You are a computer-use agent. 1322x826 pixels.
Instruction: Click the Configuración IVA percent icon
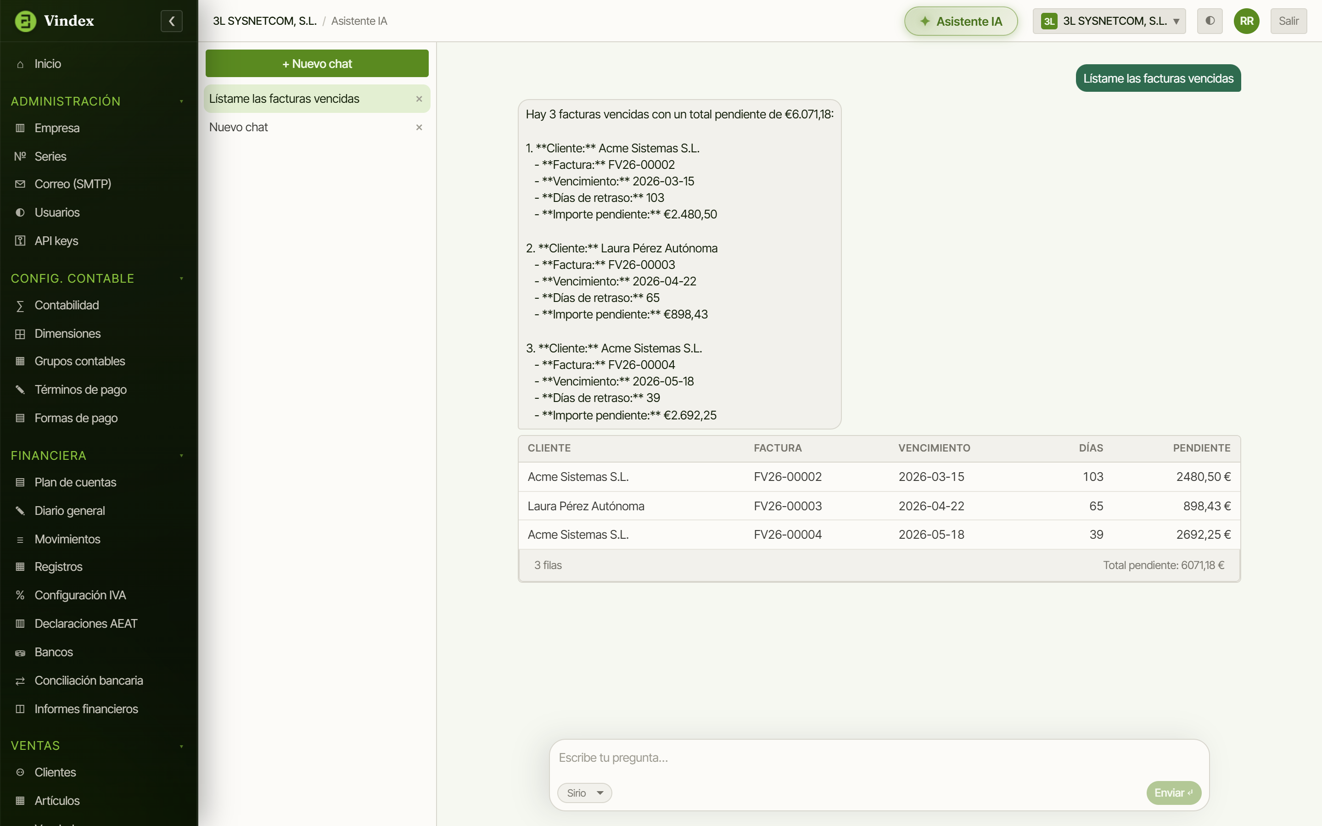20,595
